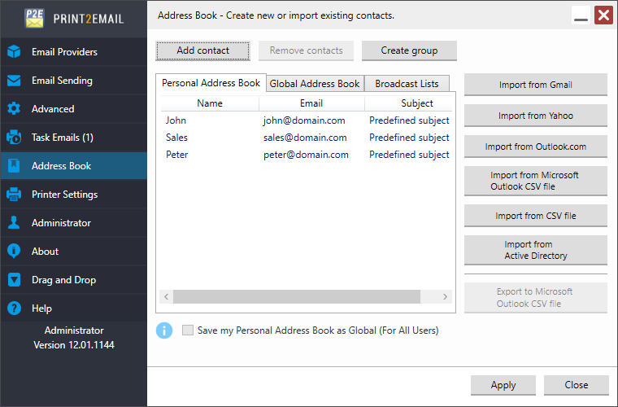
Task: Open Advanced via its gear icon
Action: pos(14,109)
